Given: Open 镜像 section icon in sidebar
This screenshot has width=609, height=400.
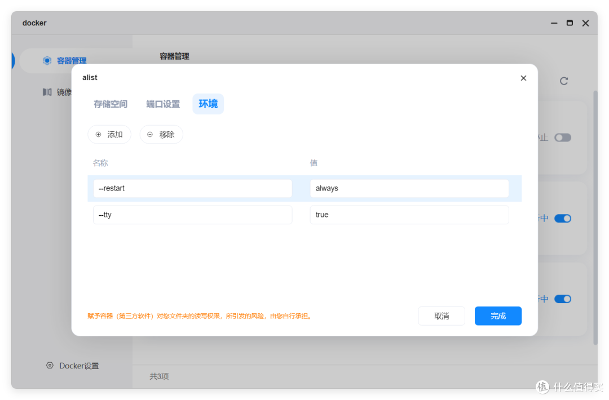Looking at the screenshot, I should [x=47, y=92].
